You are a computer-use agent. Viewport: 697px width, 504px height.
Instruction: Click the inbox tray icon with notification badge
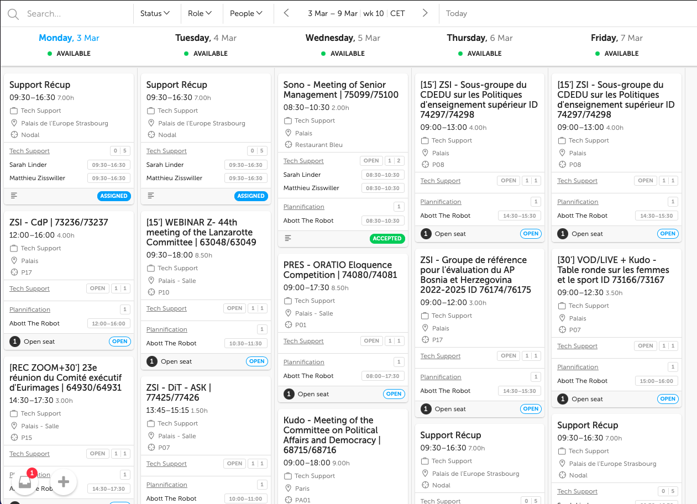25,482
